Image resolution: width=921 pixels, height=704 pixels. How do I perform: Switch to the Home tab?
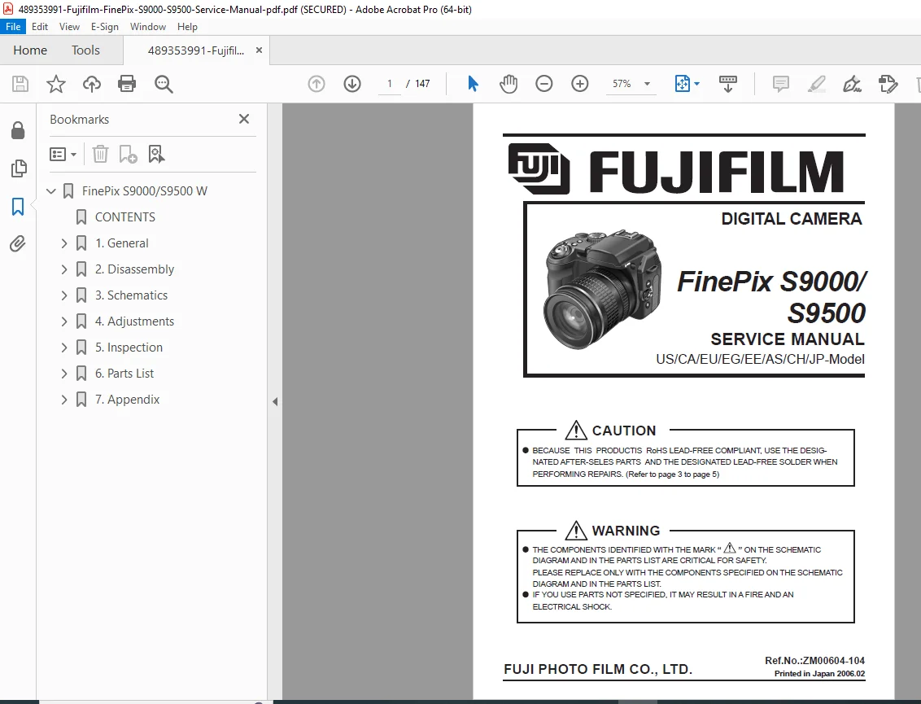pyautogui.click(x=30, y=50)
